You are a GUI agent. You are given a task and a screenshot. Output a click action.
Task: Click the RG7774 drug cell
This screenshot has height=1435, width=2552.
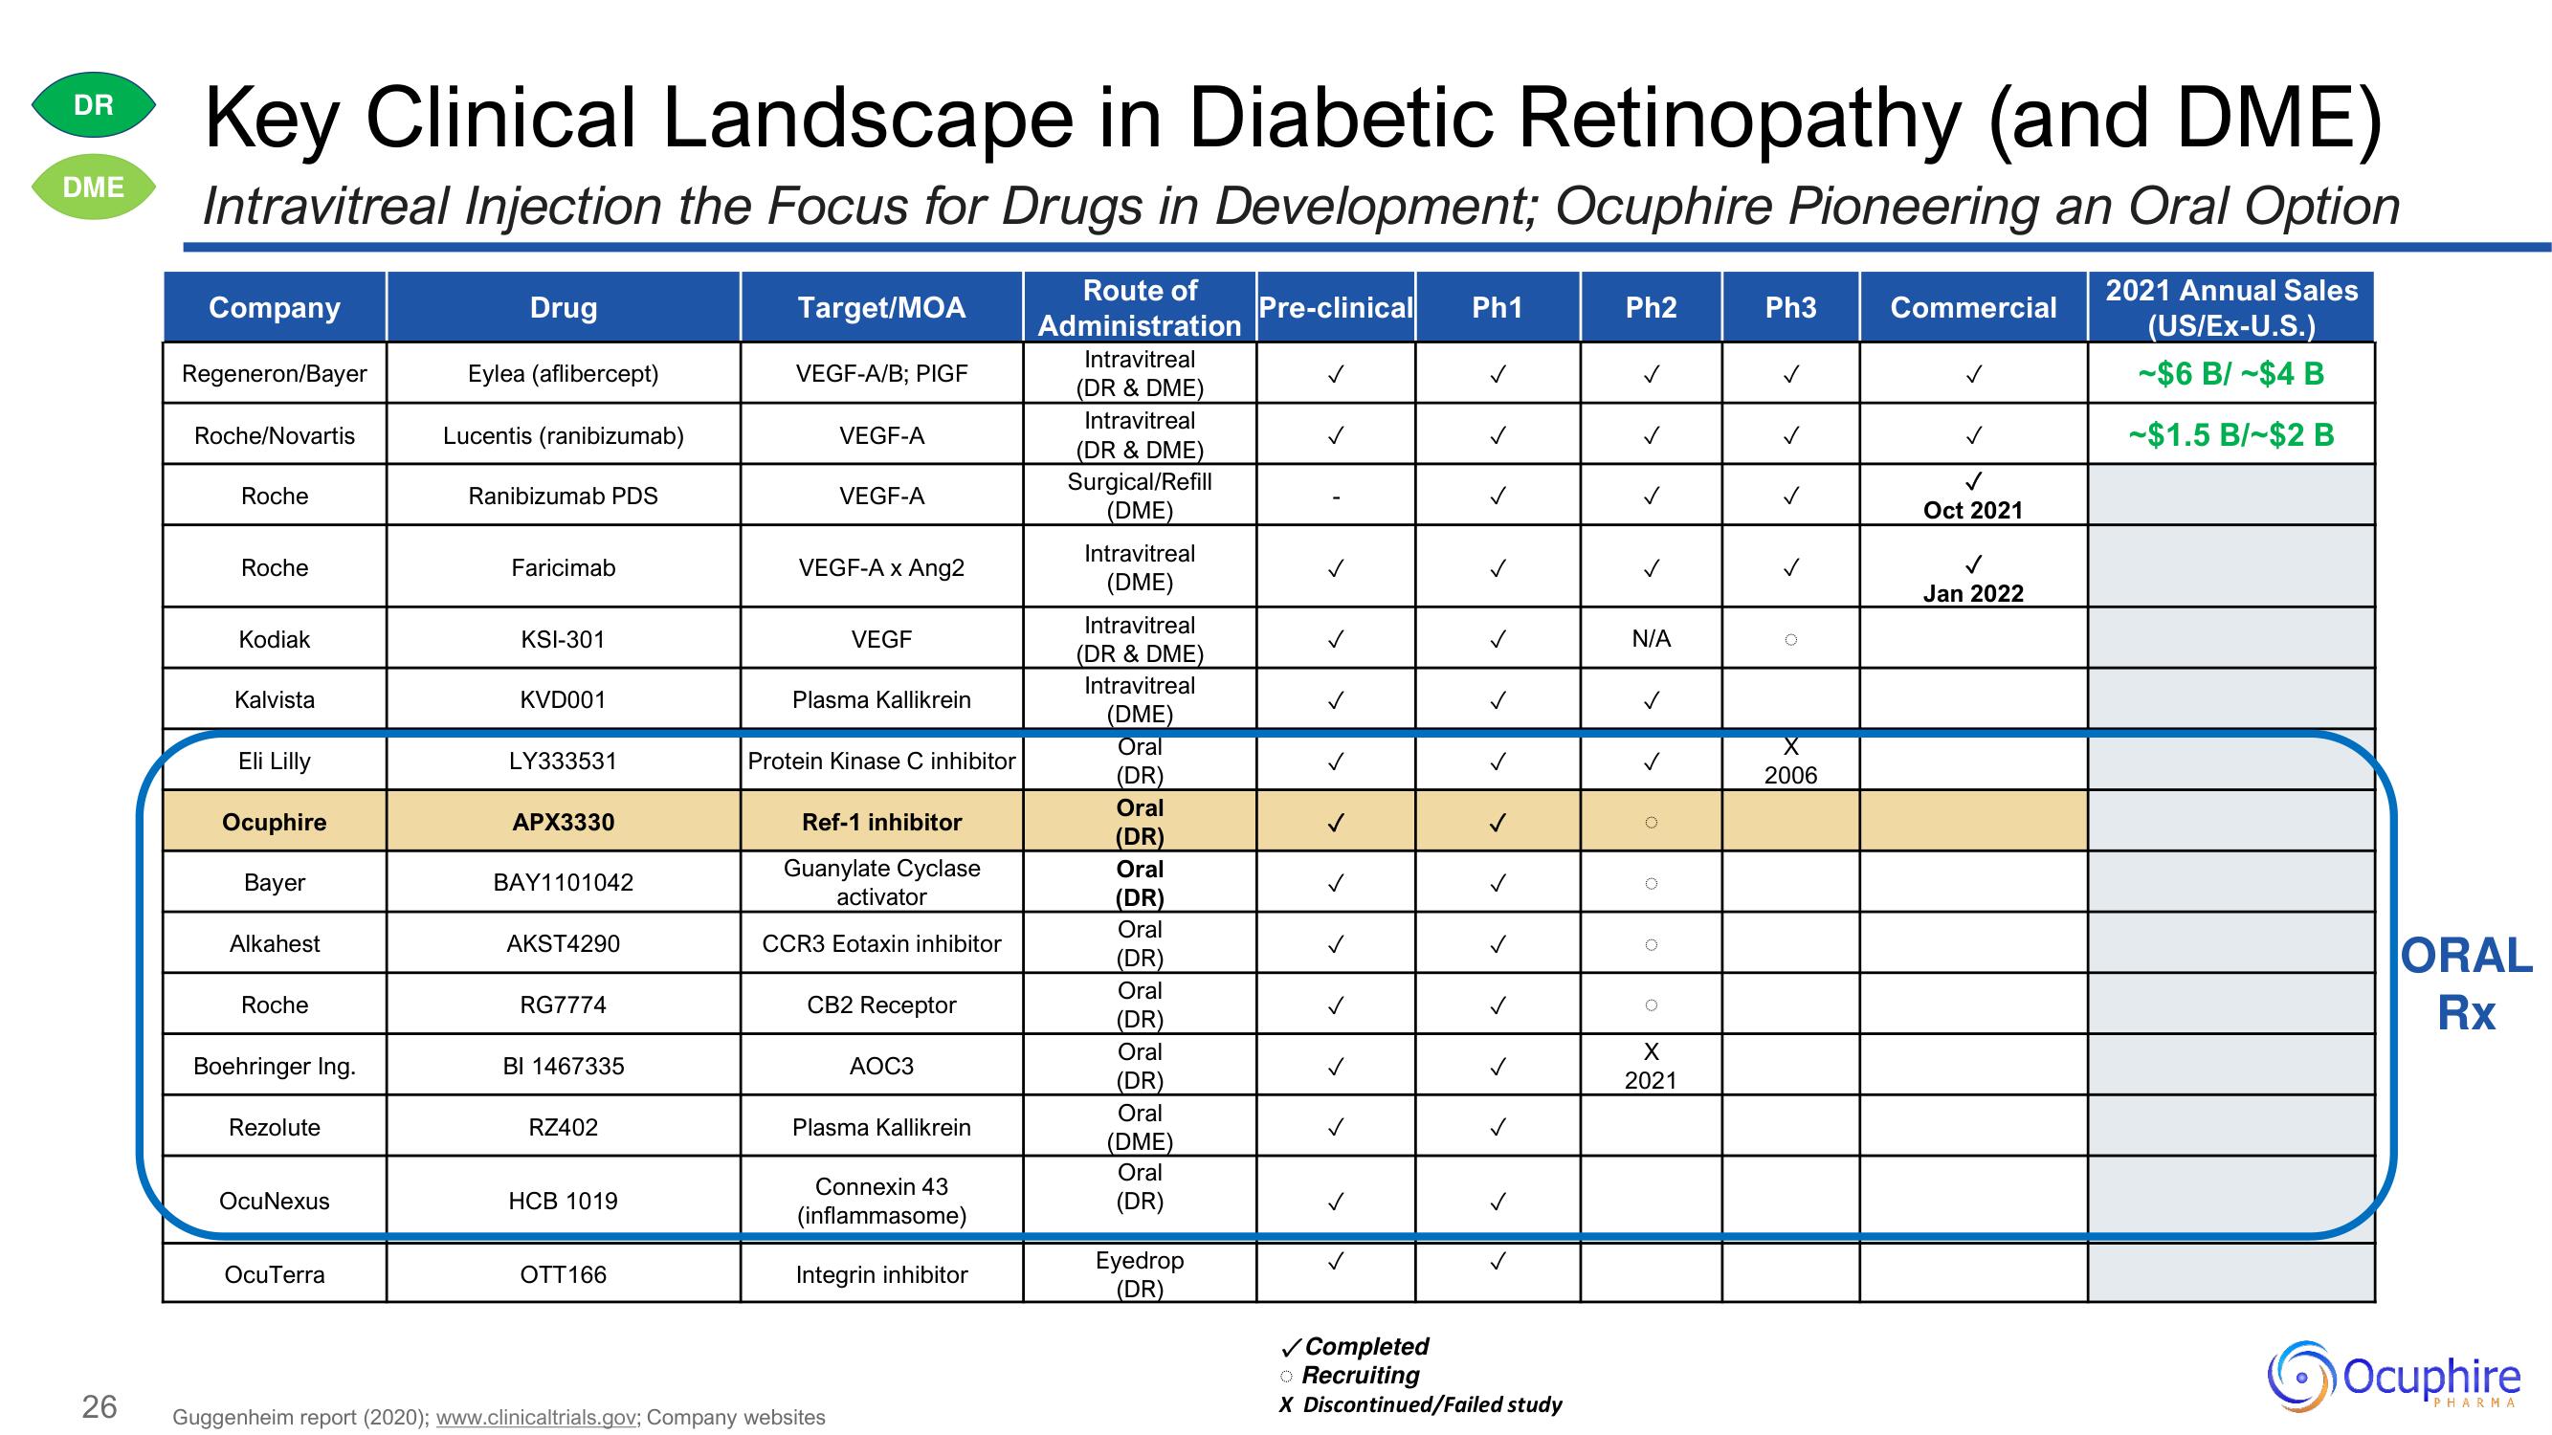tap(563, 1005)
